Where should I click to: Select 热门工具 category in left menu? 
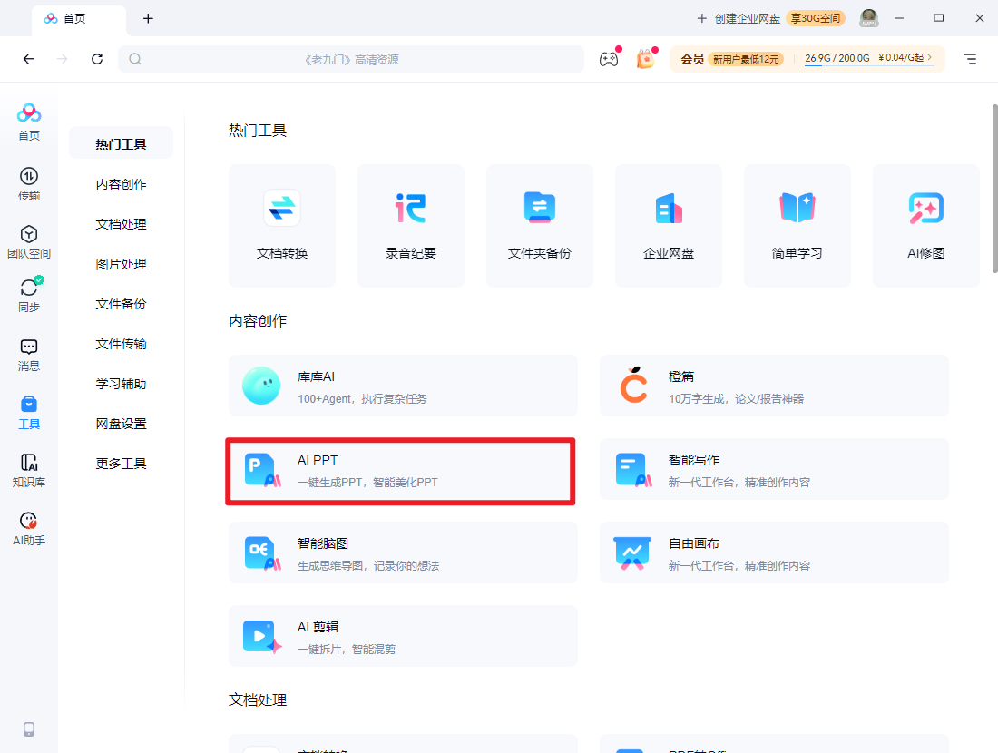121,144
